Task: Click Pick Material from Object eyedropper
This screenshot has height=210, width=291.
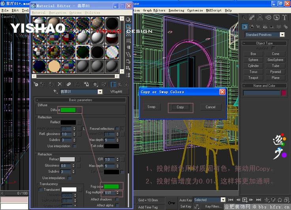Action: 55,92
